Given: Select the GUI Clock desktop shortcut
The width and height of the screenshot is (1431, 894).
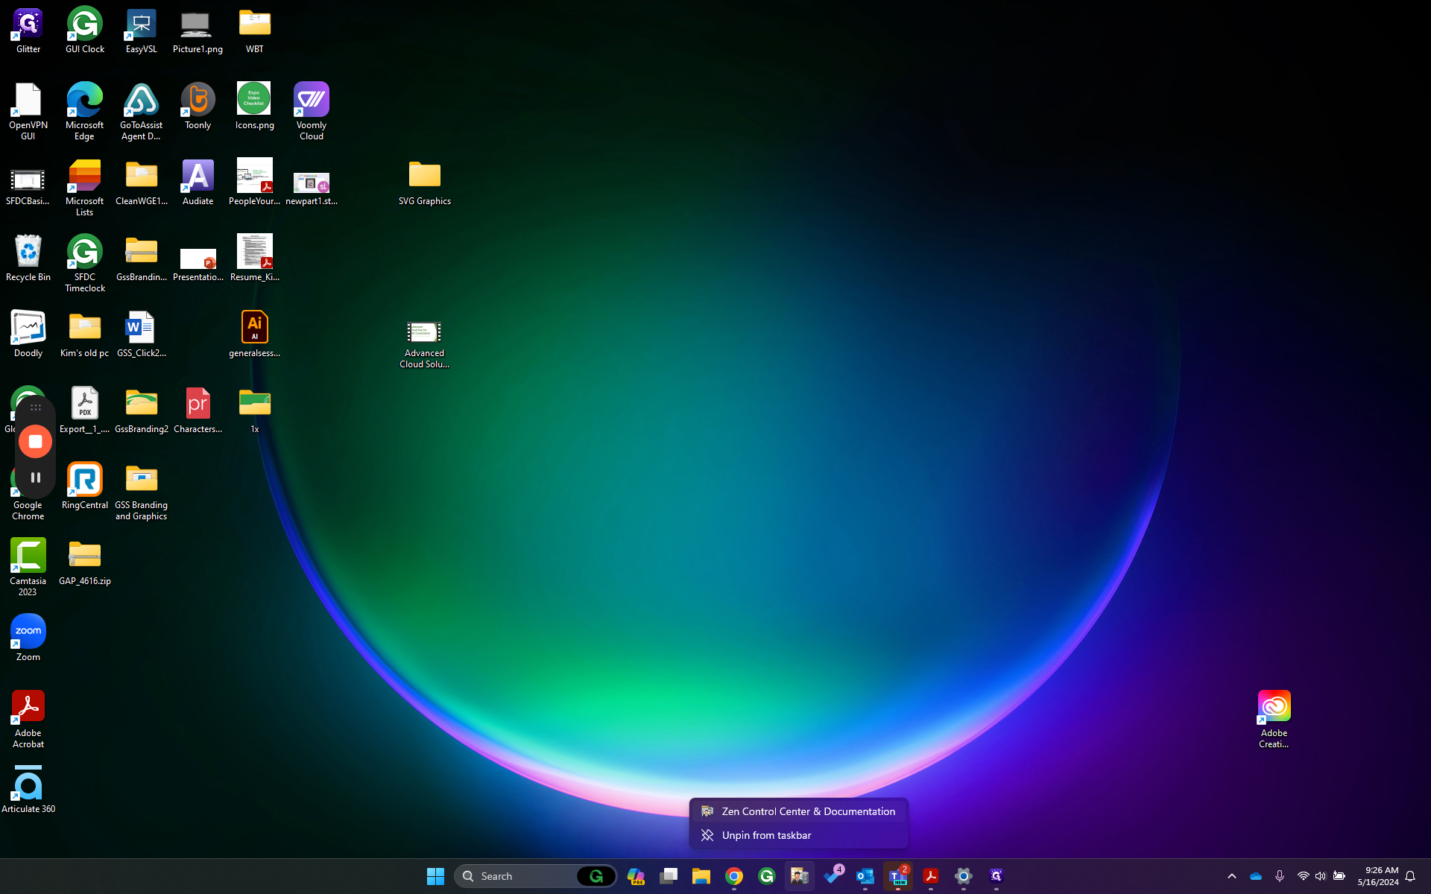Looking at the screenshot, I should 85,31.
